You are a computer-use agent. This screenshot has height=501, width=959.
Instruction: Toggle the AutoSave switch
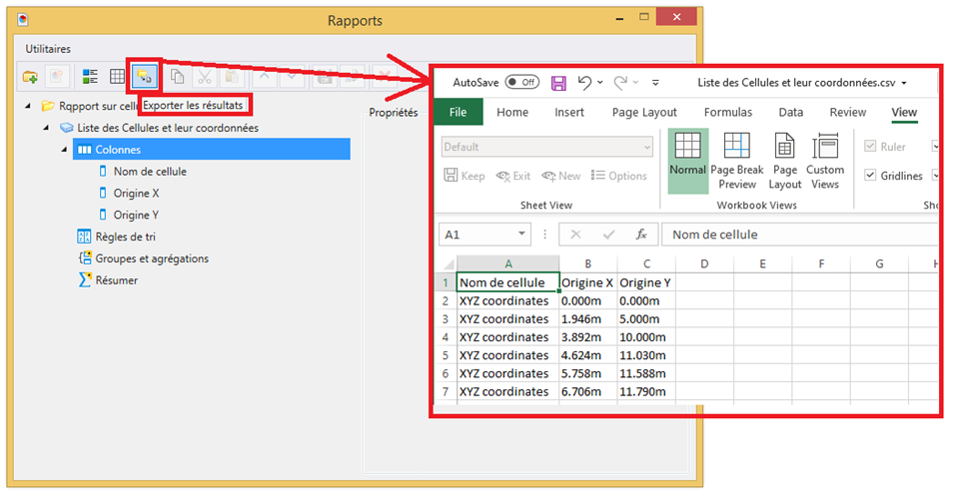(x=522, y=83)
